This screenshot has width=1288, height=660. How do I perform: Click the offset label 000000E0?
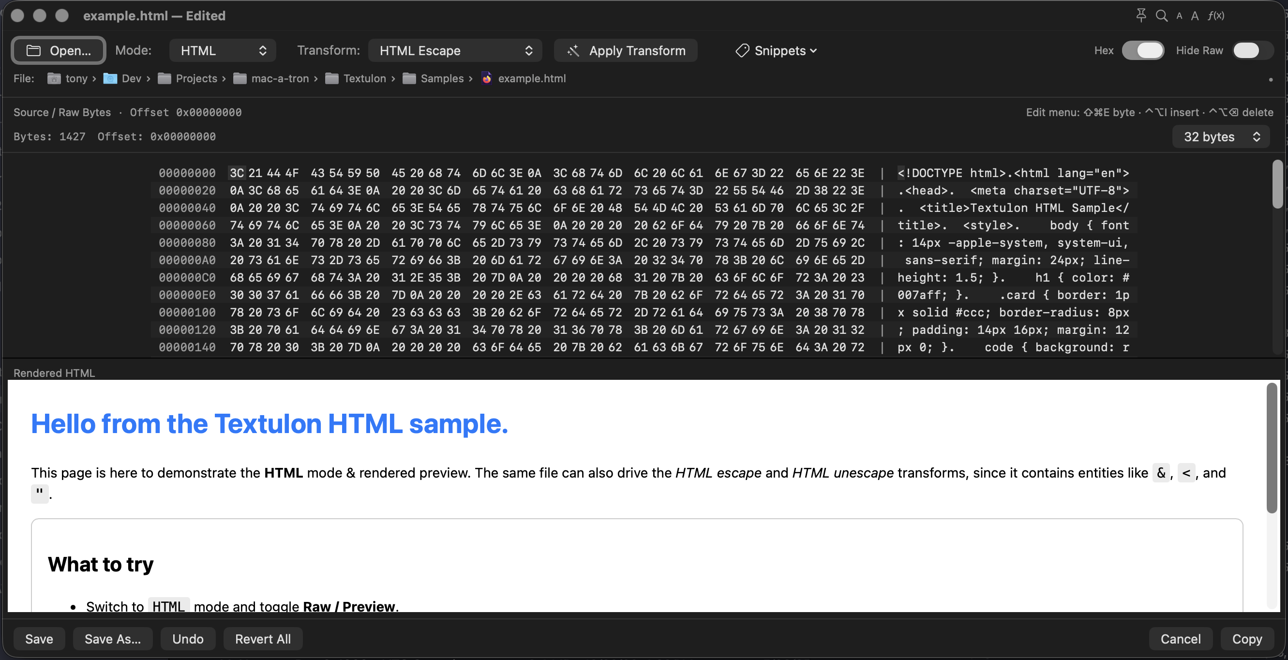tap(187, 296)
